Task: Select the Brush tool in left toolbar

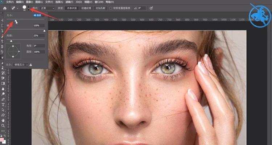Action: click(x=3, y=62)
